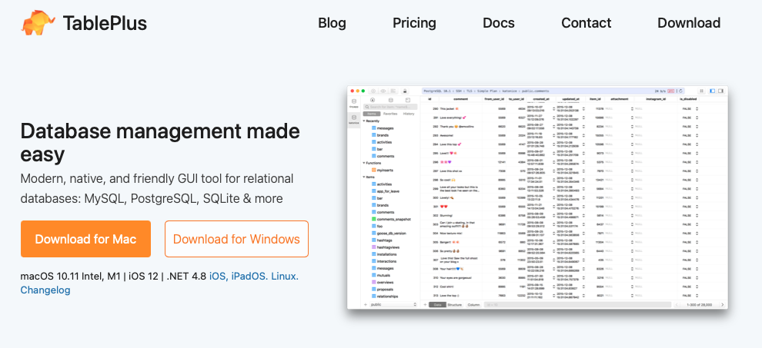The width and height of the screenshot is (762, 348).
Task: Select the installations table in screenshot
Action: tap(383, 254)
